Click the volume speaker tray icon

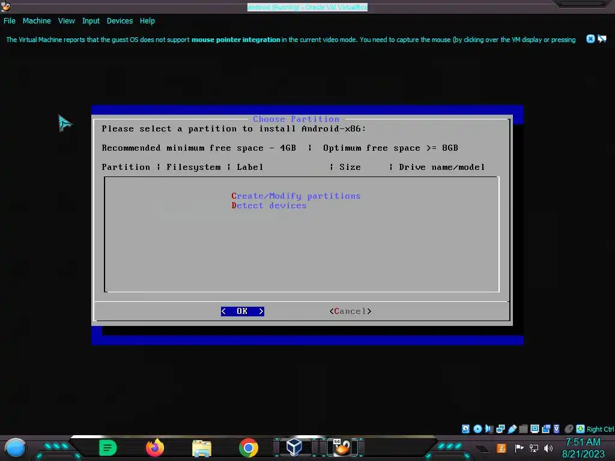pyautogui.click(x=548, y=448)
